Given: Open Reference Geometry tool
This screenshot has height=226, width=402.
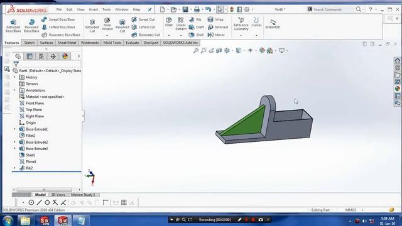Looking at the screenshot, I should (241, 24).
